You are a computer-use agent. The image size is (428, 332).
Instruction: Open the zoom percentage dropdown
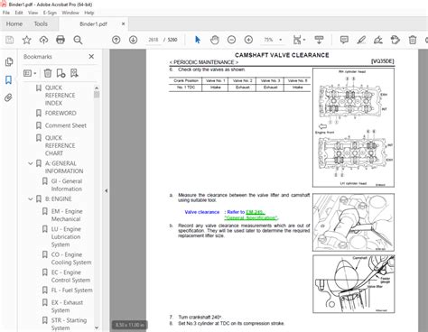280,40
